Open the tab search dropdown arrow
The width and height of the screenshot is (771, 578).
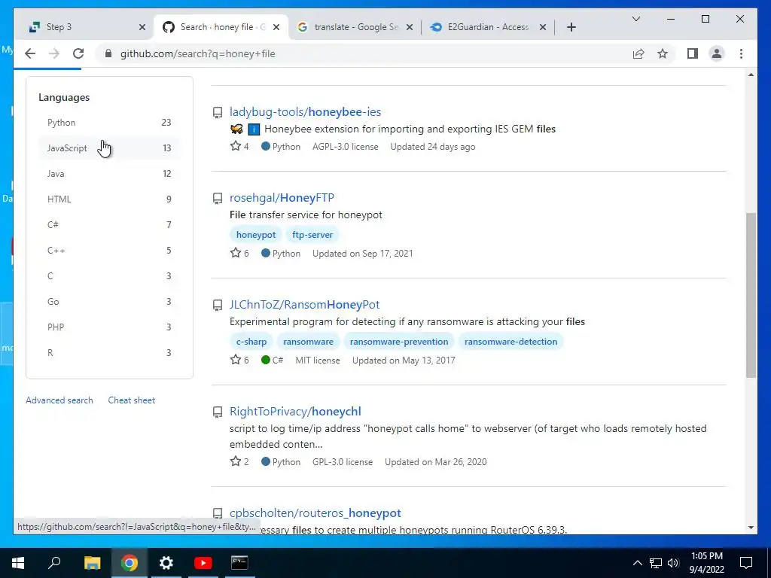pyautogui.click(x=635, y=19)
